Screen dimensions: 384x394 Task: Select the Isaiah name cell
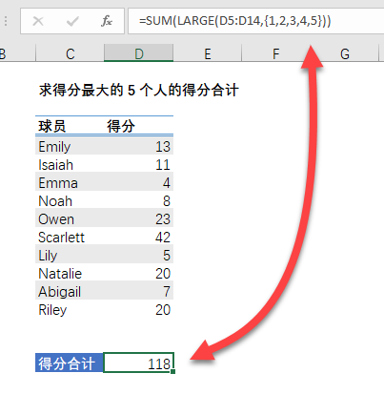click(70, 165)
